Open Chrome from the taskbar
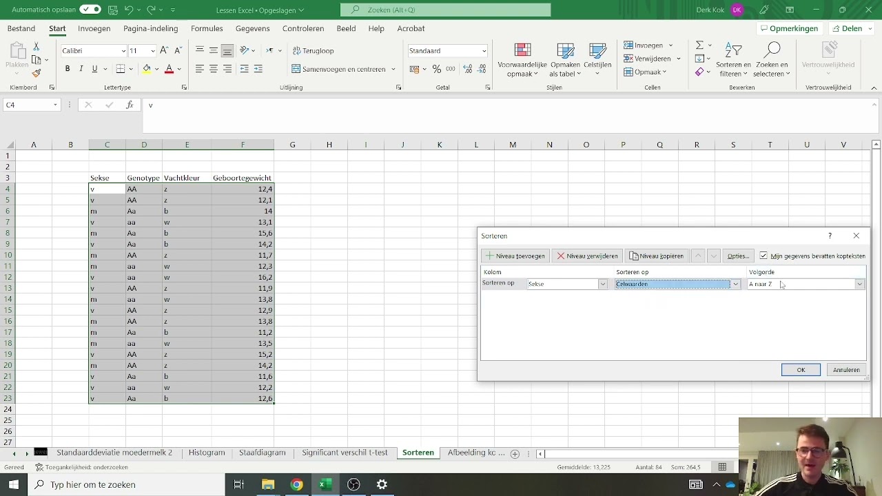The height and width of the screenshot is (496, 882). coord(296,484)
